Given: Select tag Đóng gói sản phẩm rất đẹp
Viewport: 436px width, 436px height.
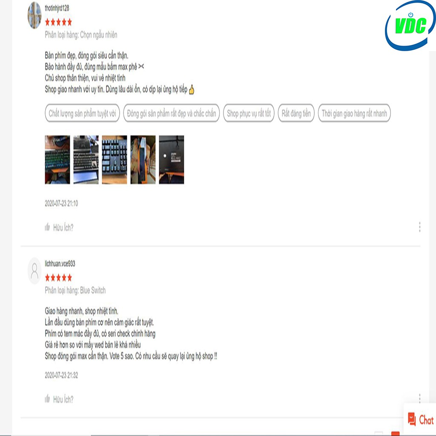Looking at the screenshot, I should click(x=171, y=113).
